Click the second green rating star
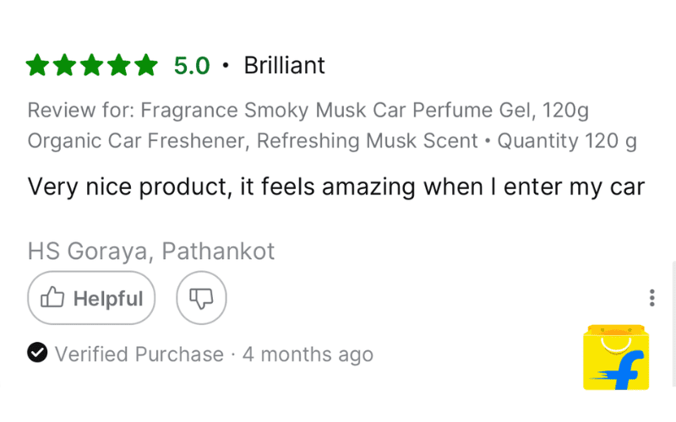Viewport: 676px width, 422px height. [x=65, y=65]
